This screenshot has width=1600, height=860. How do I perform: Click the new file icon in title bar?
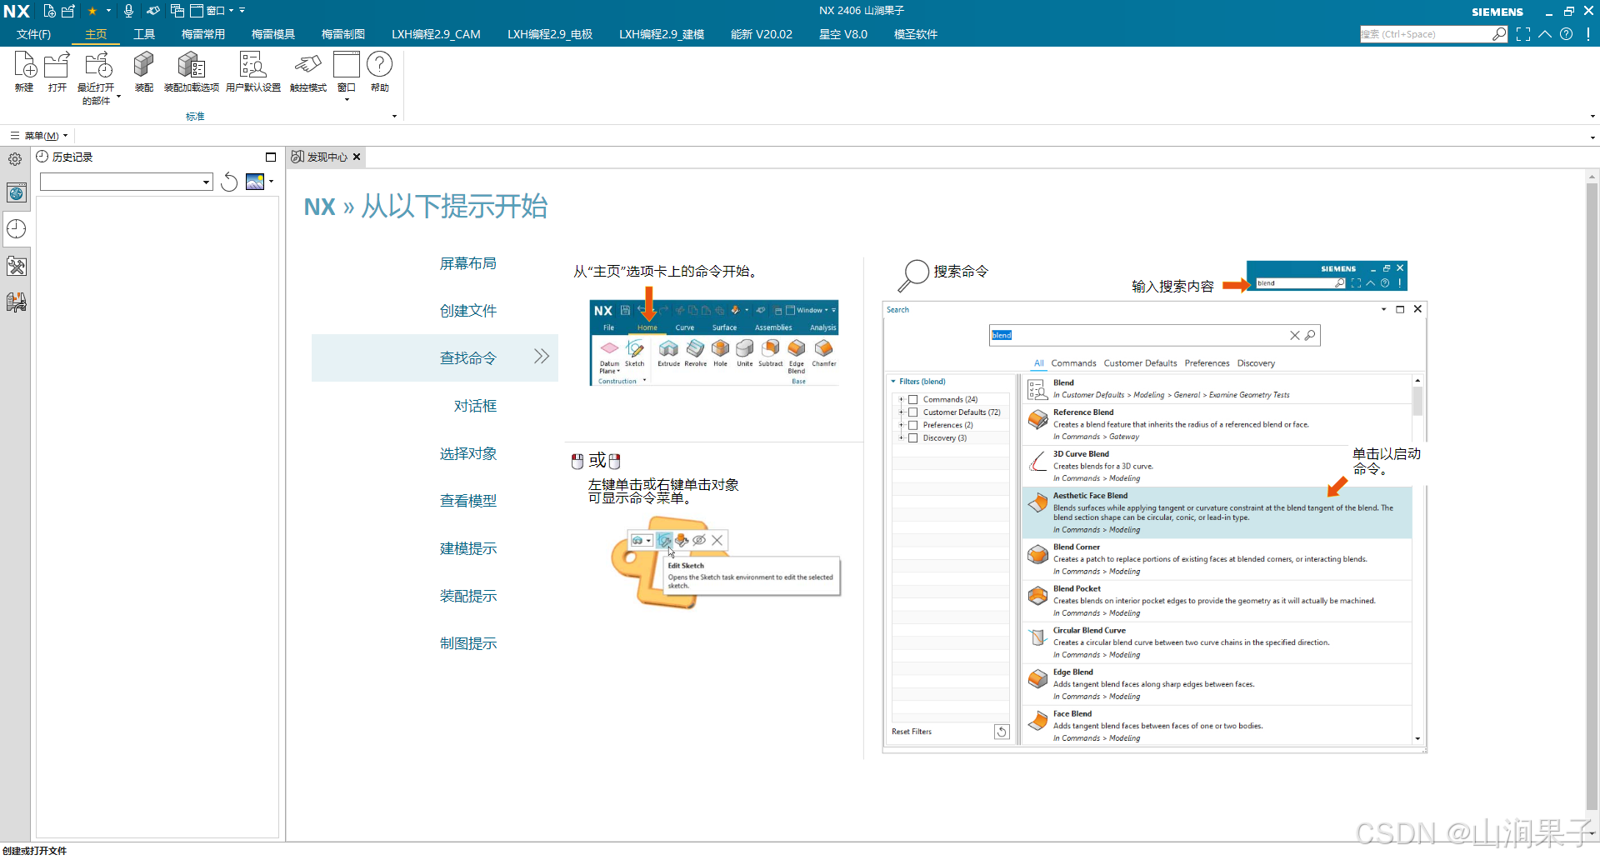coord(49,11)
